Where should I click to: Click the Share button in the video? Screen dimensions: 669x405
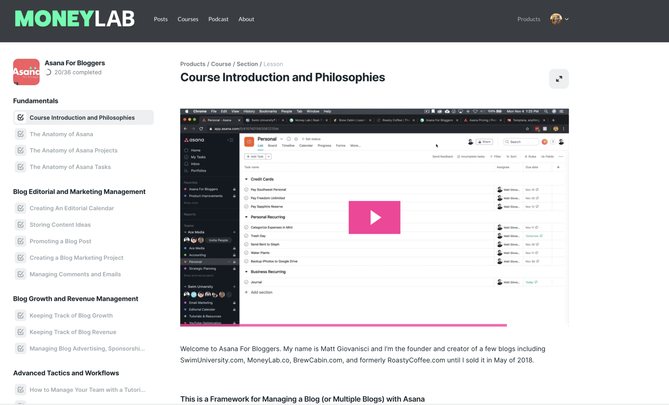(484, 142)
